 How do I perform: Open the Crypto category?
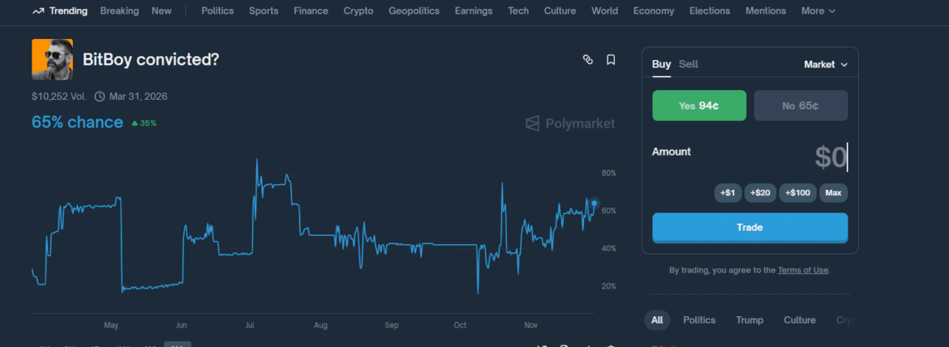tap(359, 11)
